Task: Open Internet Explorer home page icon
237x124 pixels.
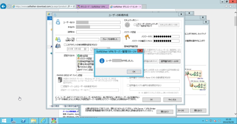Action: point(226,6)
